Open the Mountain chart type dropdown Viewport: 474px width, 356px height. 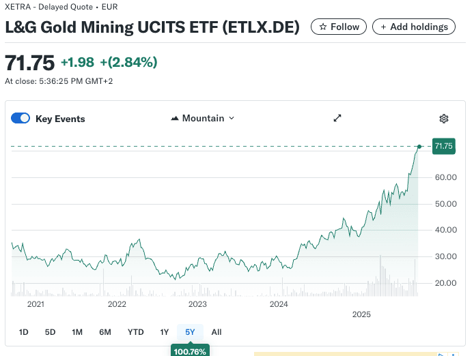pyautogui.click(x=202, y=118)
